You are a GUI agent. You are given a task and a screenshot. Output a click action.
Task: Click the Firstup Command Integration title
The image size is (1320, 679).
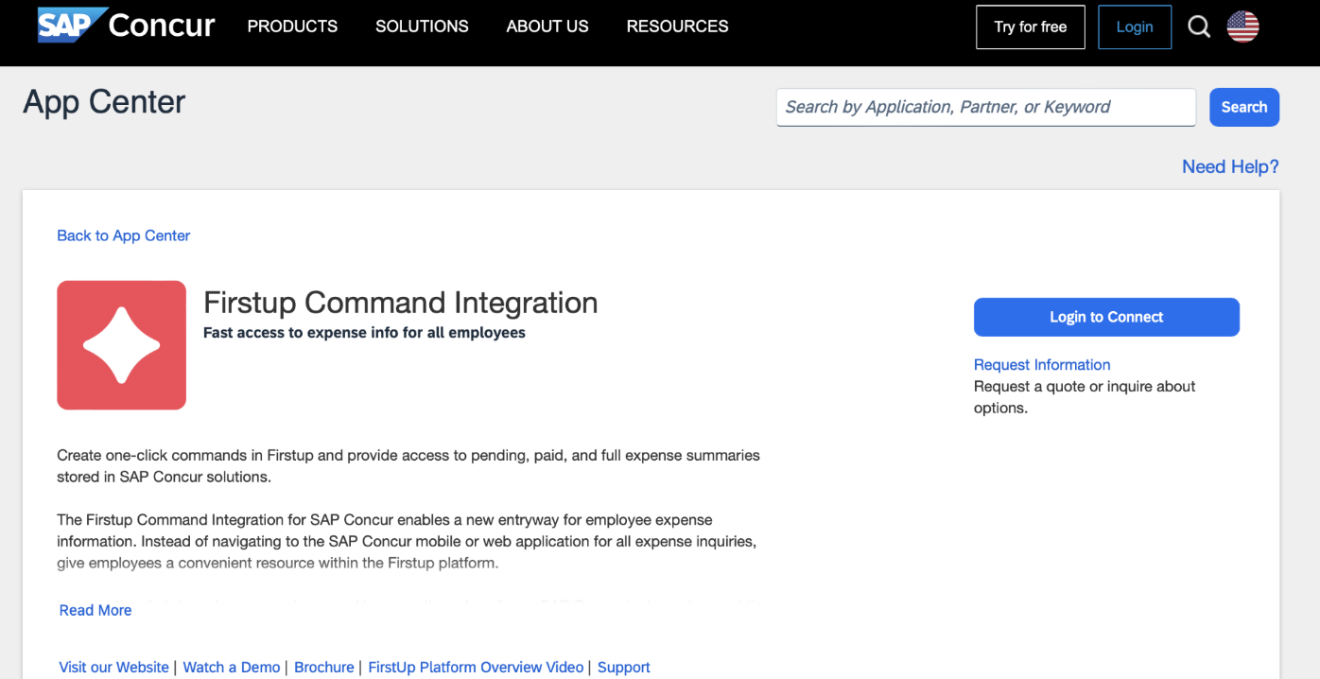click(x=401, y=303)
